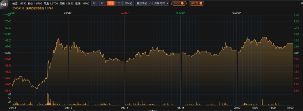Open the 叠加曲线 dropdown
Screen dimensions: 303x111
point(143,3)
